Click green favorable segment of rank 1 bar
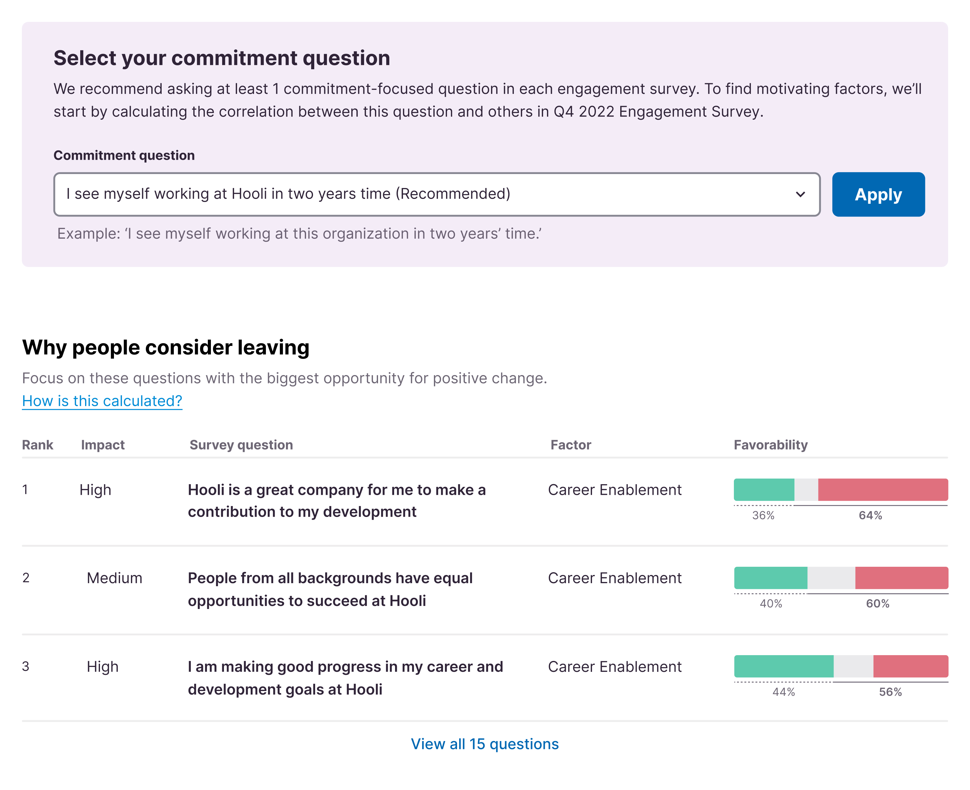This screenshot has height=790, width=970. pos(763,490)
